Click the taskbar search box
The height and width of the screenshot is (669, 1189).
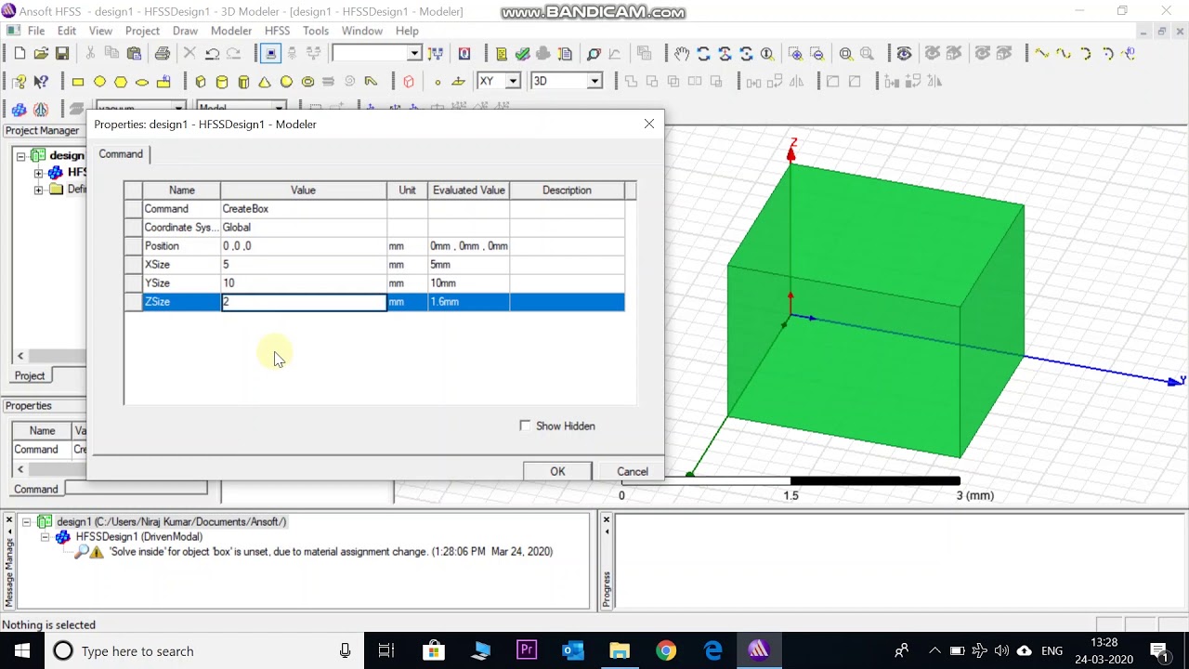[204, 650]
